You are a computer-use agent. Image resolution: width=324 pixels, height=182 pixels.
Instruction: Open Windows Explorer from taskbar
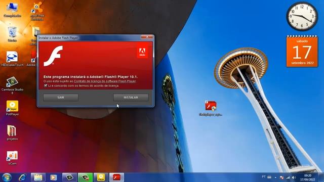click(38, 177)
